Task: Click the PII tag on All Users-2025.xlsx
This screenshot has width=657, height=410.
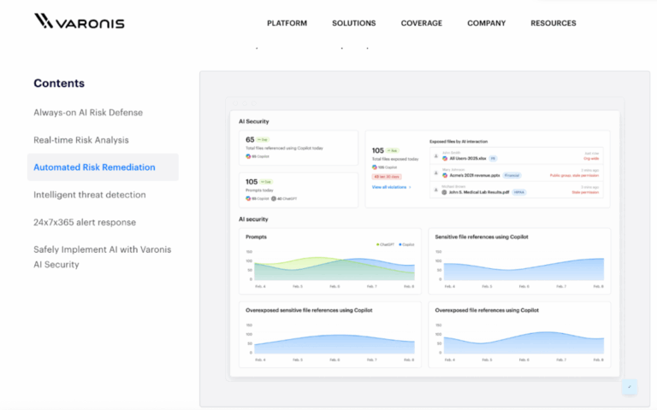Action: tap(493, 159)
